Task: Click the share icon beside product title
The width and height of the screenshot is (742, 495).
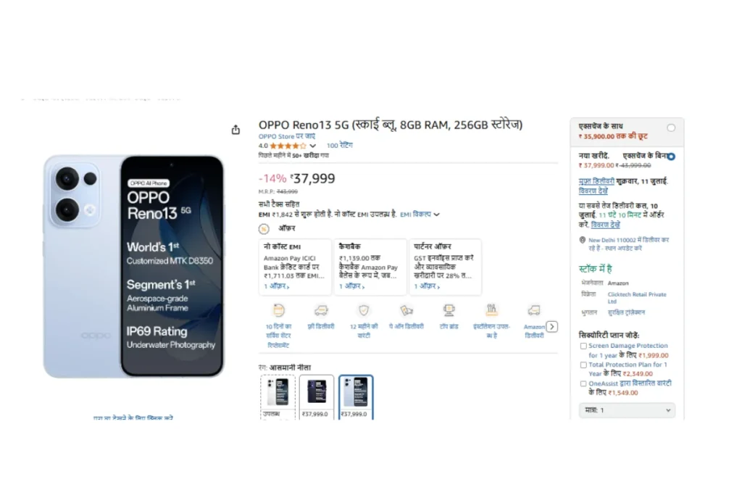Action: 235,130
